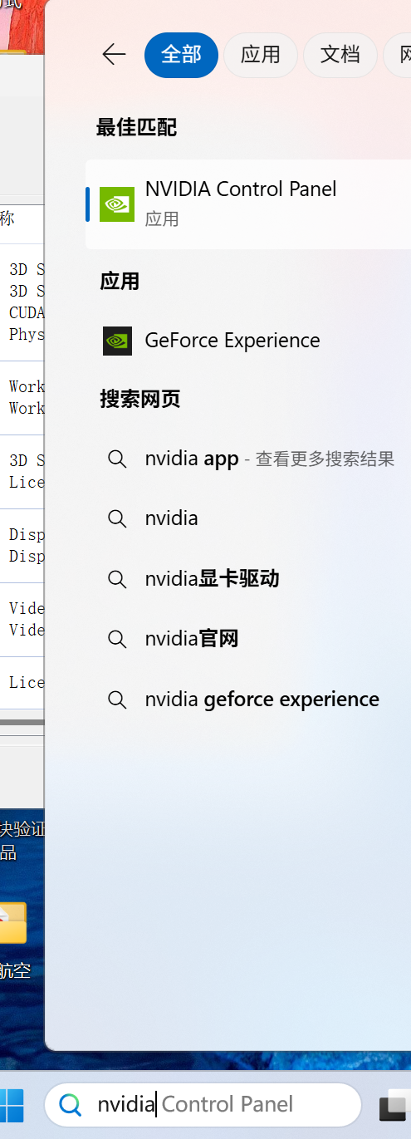Choose the plain "nvidia" web suggestion
Image resolution: width=411 pixels, height=1139 pixels.
[x=248, y=518]
